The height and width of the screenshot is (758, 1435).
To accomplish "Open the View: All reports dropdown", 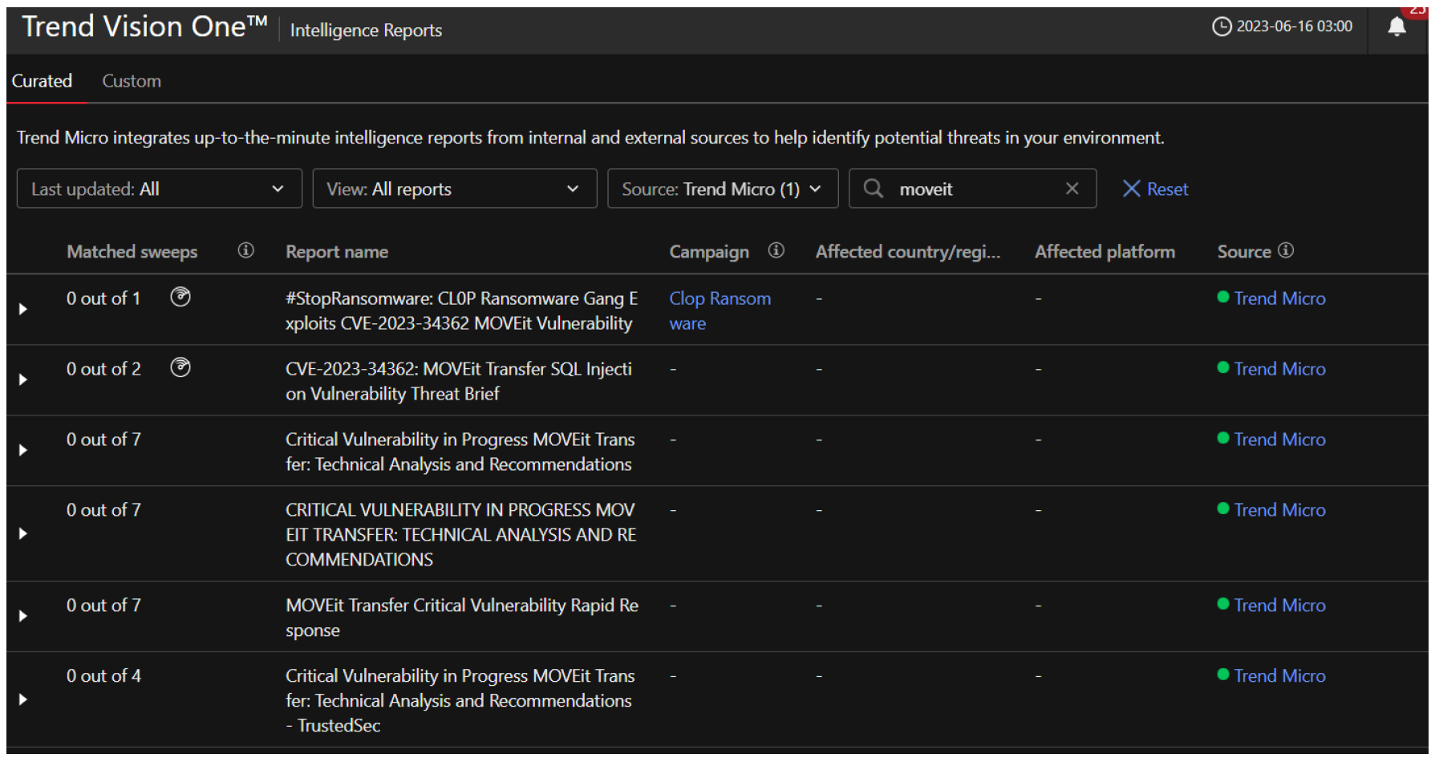I will [454, 189].
